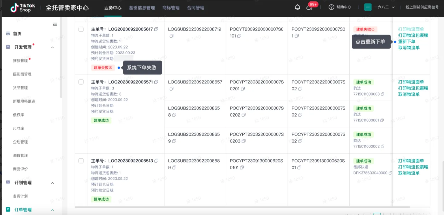Copy code POCYPT2303220000007S0201

243,89
